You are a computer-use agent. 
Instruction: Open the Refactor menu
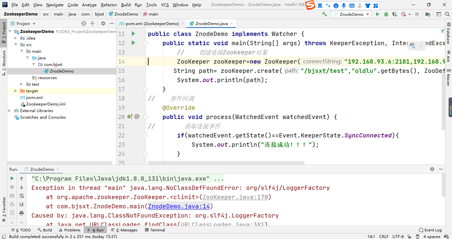pyautogui.click(x=109, y=5)
